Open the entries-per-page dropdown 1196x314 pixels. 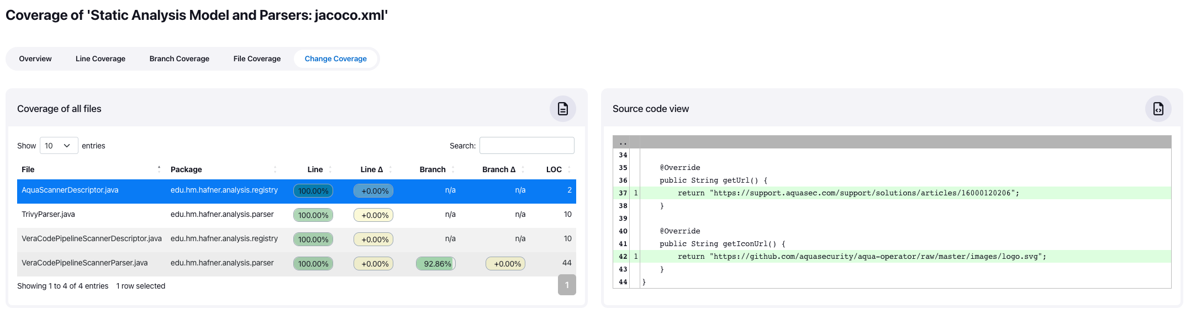(x=59, y=146)
